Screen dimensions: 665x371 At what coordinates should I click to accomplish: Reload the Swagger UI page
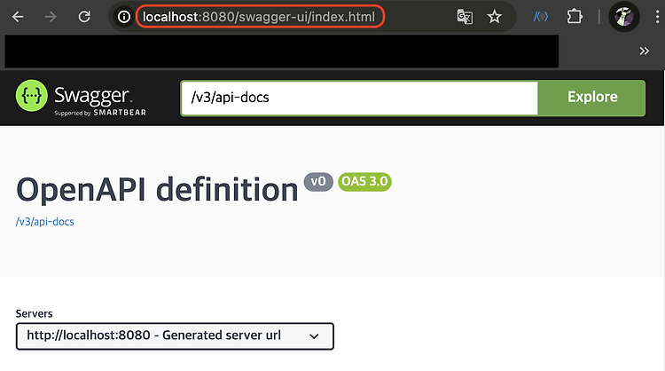coord(84,17)
